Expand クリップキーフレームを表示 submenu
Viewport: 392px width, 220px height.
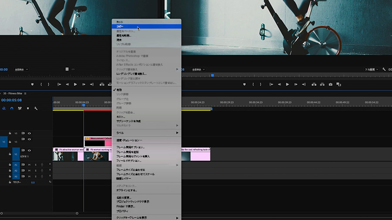(x=146, y=218)
